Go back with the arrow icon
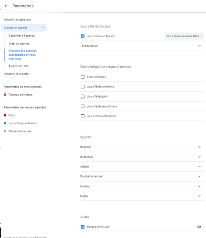The image size is (206, 238). (6, 6)
